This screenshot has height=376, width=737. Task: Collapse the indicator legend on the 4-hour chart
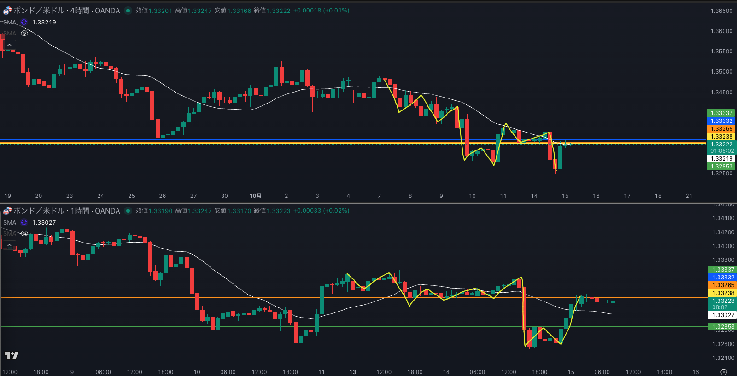(x=9, y=45)
